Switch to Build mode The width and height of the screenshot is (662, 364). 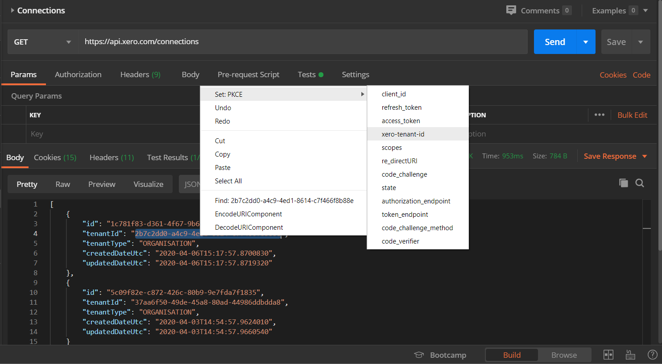tap(512, 355)
